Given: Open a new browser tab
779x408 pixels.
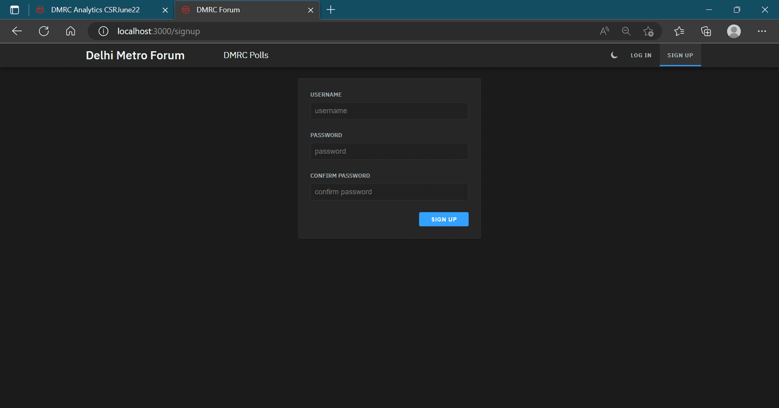Looking at the screenshot, I should (x=331, y=10).
